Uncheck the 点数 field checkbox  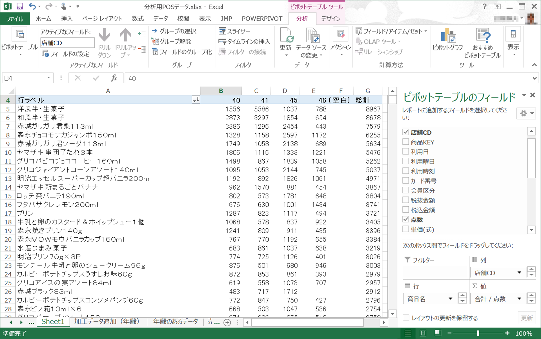click(x=405, y=219)
